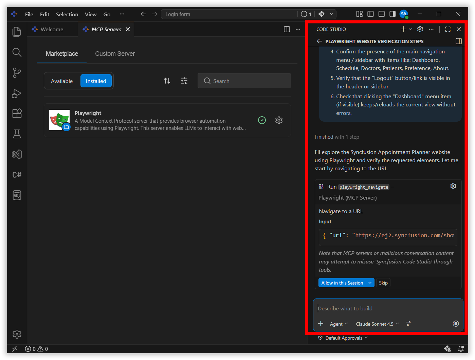Open the Run and Debug view

coord(17,93)
